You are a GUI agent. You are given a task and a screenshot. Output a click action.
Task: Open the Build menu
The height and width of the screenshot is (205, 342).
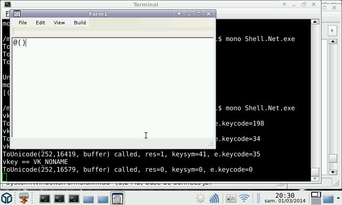pyautogui.click(x=80, y=23)
